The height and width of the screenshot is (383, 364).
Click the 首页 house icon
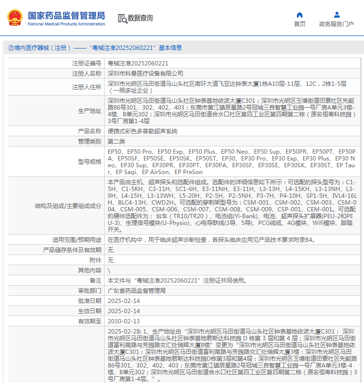(x=300, y=15)
